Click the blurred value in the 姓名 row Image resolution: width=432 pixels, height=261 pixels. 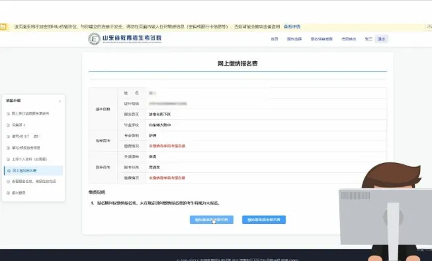coord(152,93)
